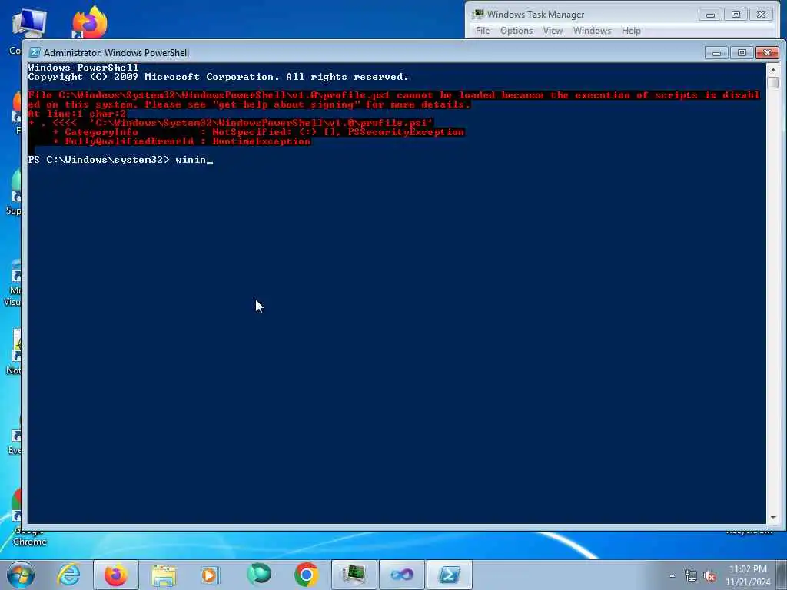Screen dimensions: 787x590
Task: Show hidden system tray icons
Action: (672, 575)
